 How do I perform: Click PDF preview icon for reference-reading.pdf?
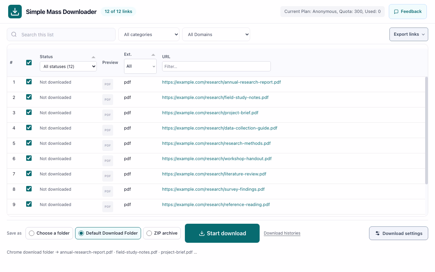pos(108,207)
